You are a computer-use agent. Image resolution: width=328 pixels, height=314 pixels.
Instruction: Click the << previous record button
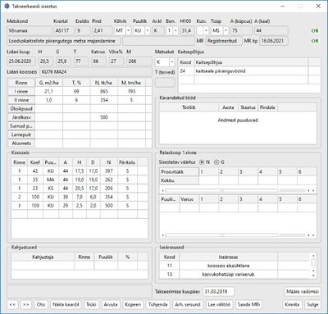[12, 304]
